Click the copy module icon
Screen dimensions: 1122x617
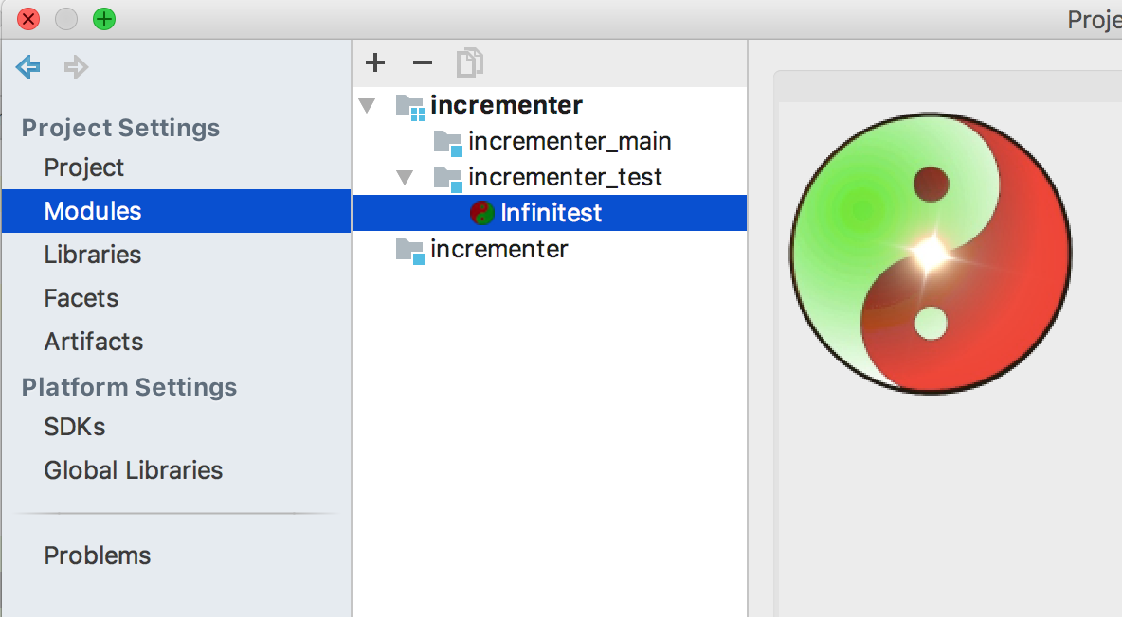(x=470, y=62)
